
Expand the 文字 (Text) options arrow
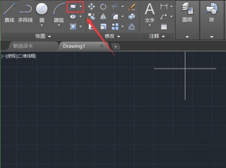pos(150,25)
